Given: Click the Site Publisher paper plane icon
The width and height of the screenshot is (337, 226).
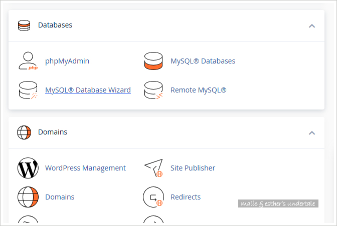Looking at the screenshot, I should (x=153, y=168).
